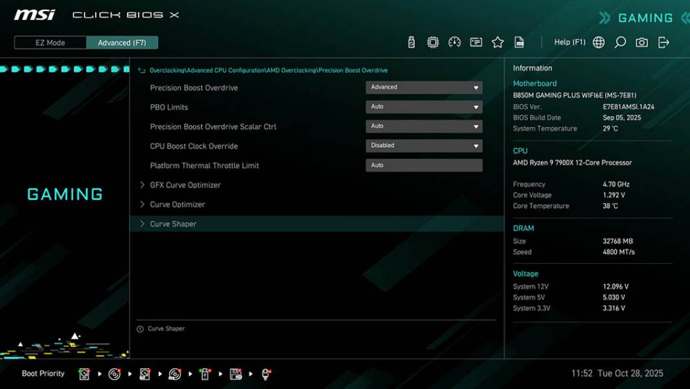Open search using the magnifier icon

(x=619, y=41)
